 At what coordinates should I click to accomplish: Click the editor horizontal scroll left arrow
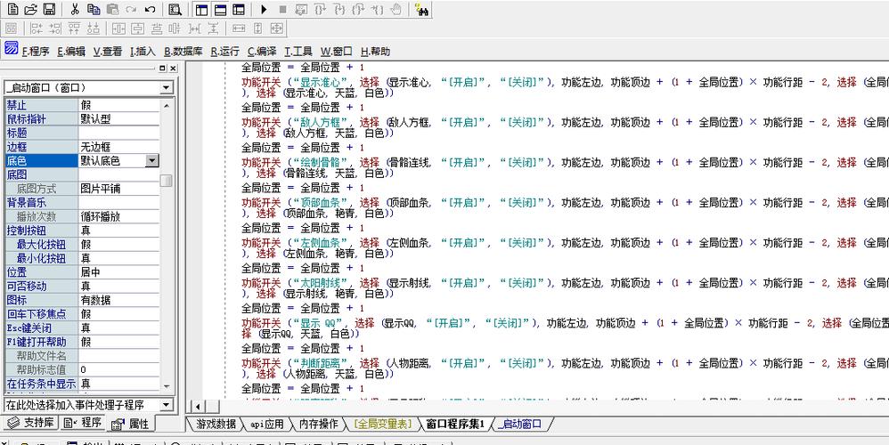[x=198, y=407]
